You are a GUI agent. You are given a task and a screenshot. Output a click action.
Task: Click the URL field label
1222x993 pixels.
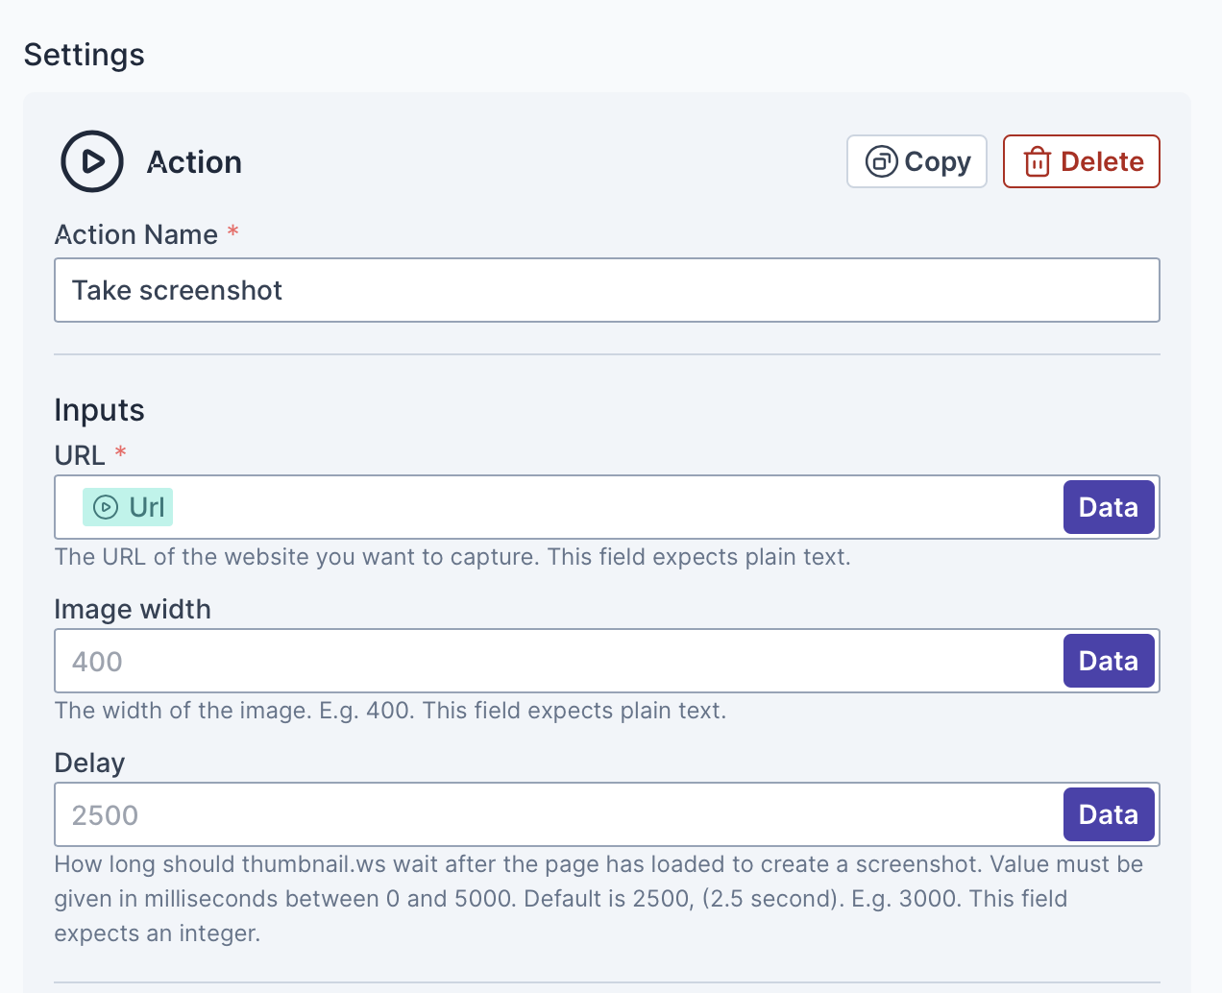(80, 455)
